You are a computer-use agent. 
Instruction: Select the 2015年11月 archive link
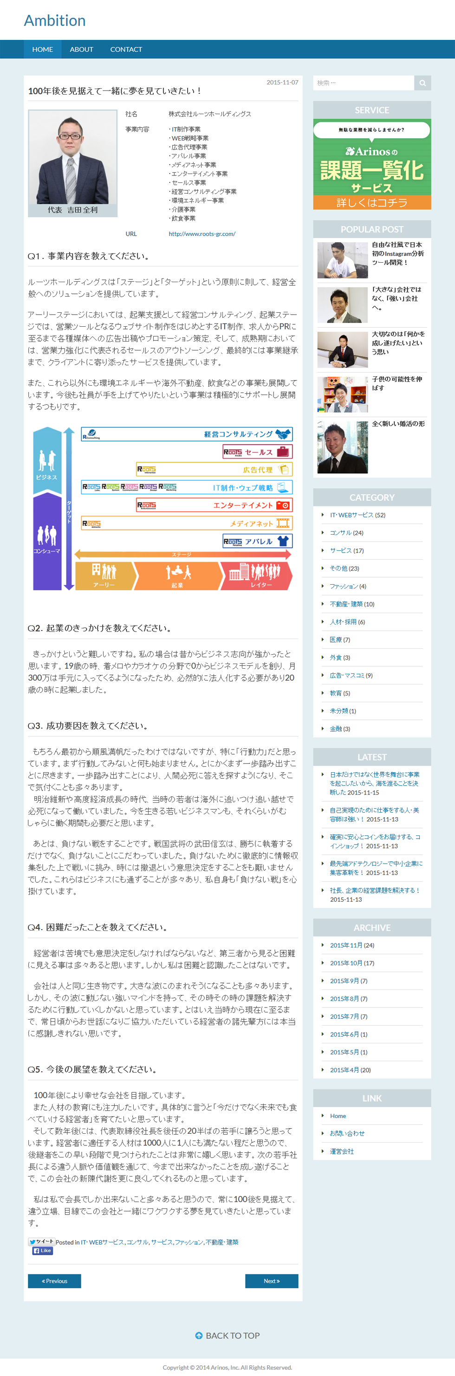(x=345, y=945)
